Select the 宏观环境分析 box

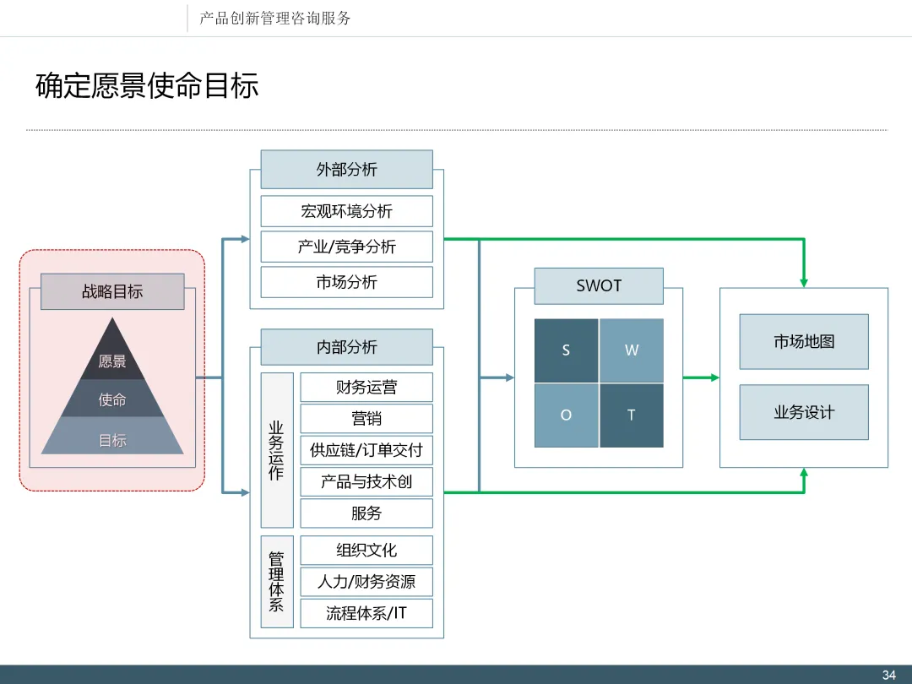pos(347,211)
